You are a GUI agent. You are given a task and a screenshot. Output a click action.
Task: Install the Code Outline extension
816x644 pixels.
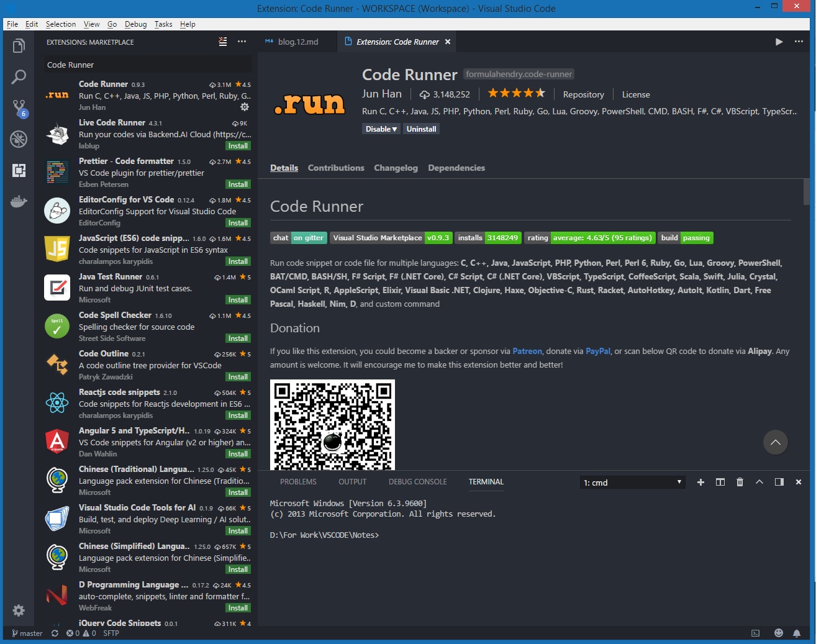[x=238, y=377]
